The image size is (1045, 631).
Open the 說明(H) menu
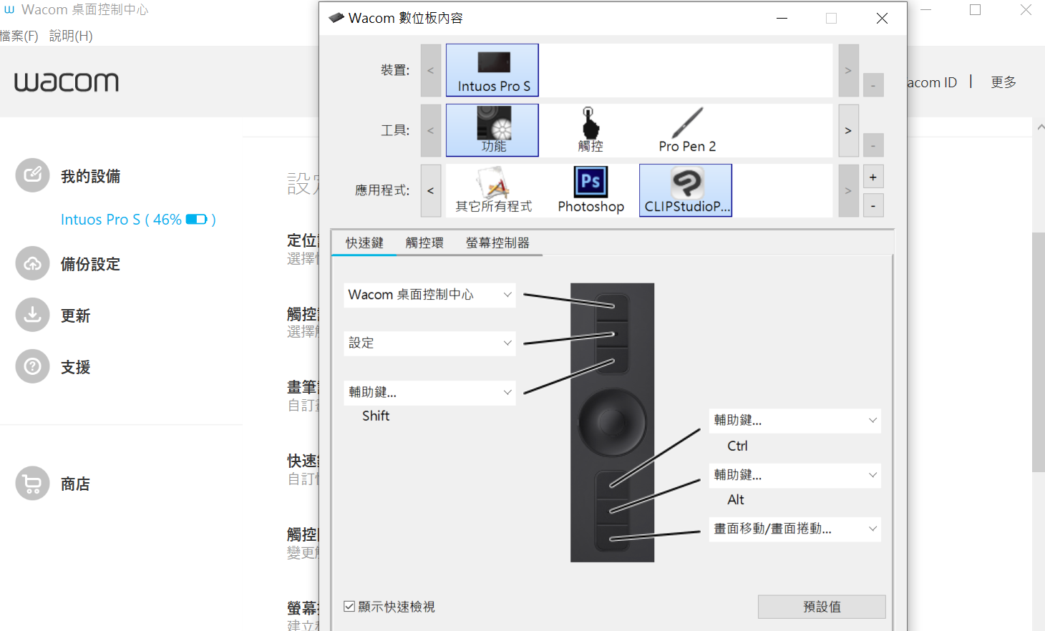click(71, 36)
